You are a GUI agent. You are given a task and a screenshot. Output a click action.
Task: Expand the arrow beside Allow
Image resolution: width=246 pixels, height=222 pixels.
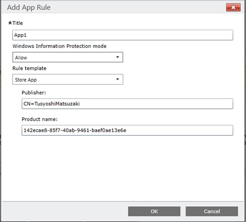[x=118, y=57]
